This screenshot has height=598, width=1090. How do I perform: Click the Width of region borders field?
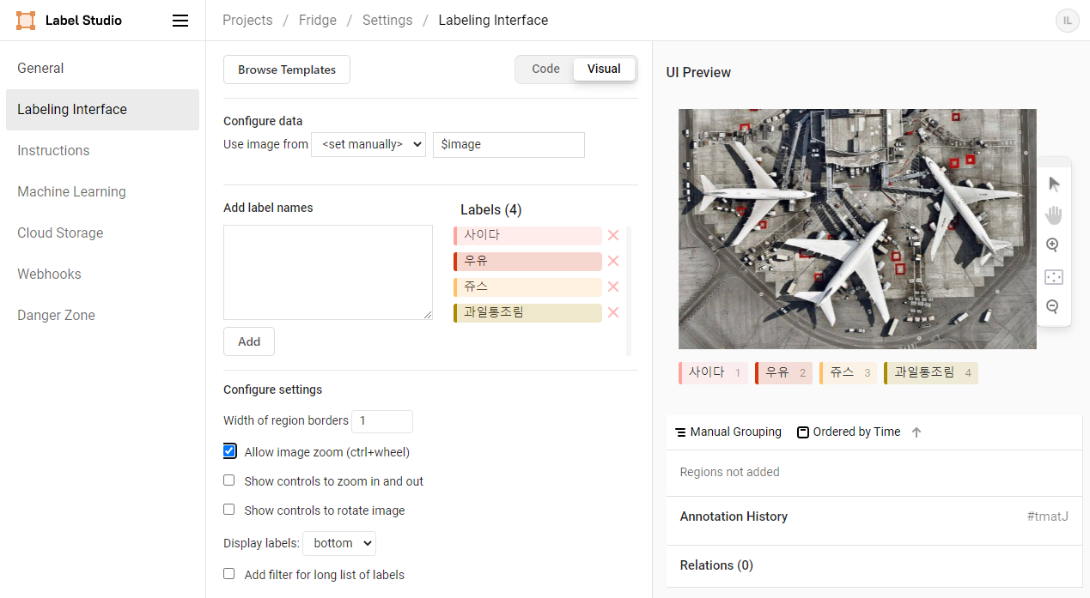click(382, 421)
